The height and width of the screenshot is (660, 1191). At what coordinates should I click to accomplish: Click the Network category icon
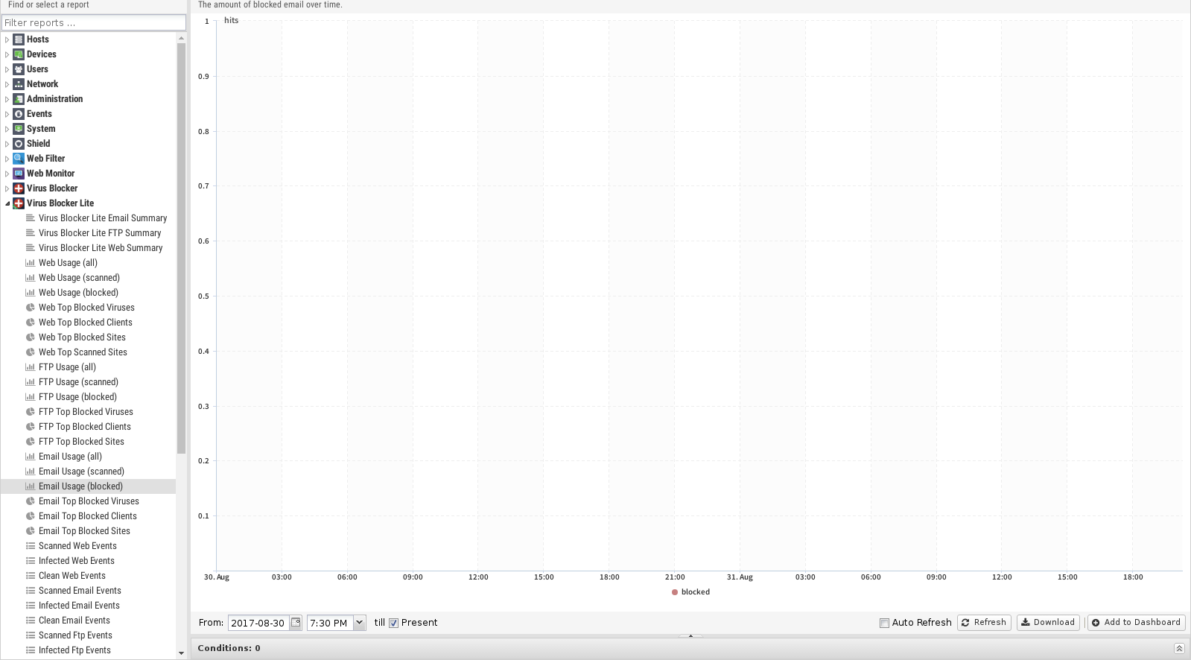point(19,84)
